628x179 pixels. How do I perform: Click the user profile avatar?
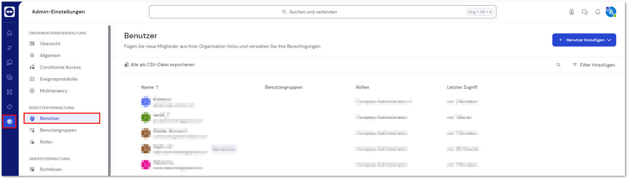point(611,12)
